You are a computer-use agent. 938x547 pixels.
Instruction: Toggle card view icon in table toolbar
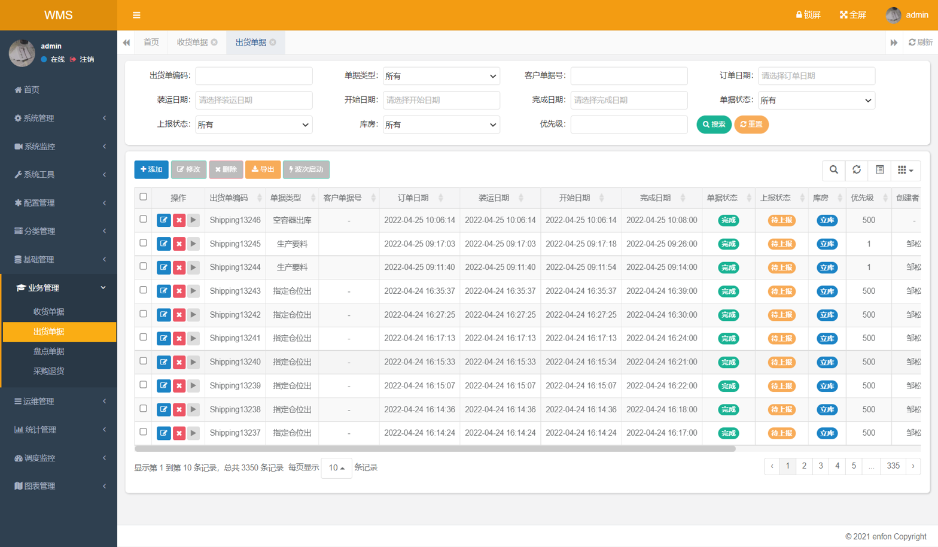click(879, 170)
